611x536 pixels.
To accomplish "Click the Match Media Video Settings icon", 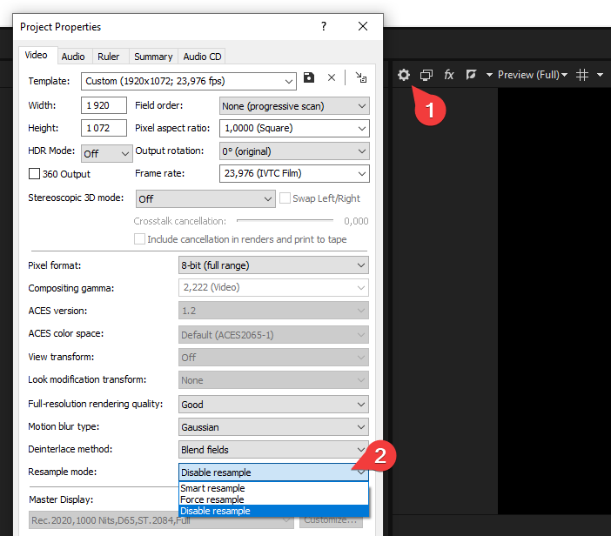I will [361, 77].
